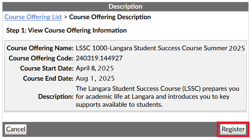This screenshot has width=252, height=140.
Task: Click 'Summer 2025' in the course offering name
Action: point(224,48)
